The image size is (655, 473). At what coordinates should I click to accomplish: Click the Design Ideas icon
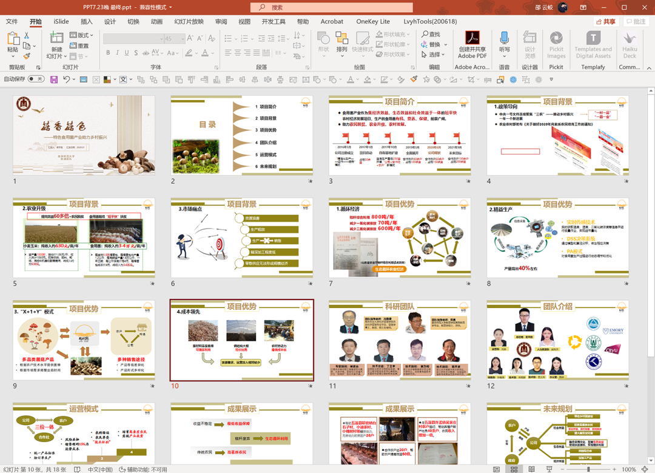pyautogui.click(x=529, y=38)
